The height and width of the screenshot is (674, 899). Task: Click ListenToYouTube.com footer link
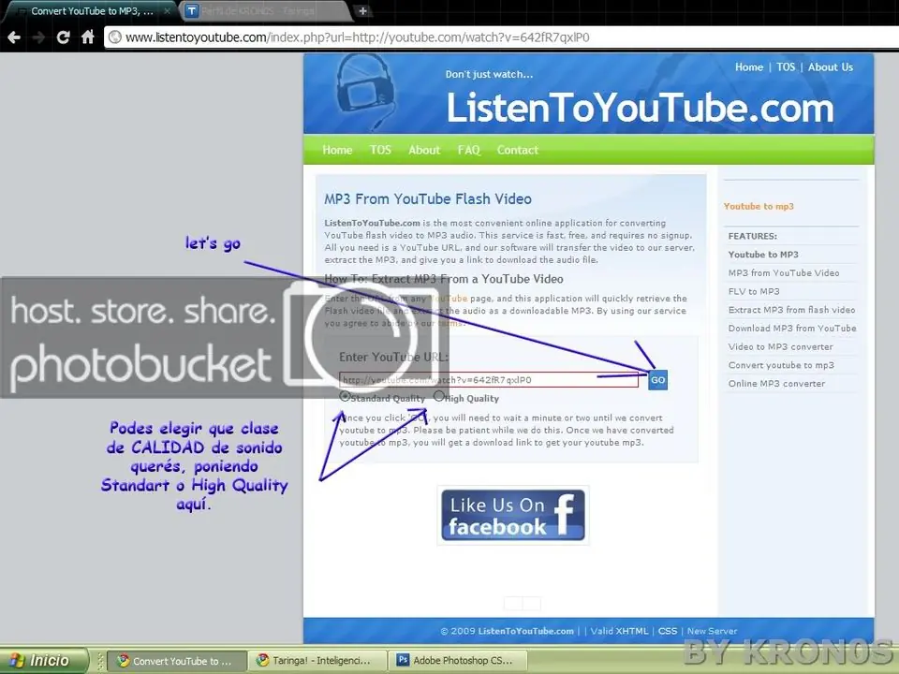click(x=525, y=631)
